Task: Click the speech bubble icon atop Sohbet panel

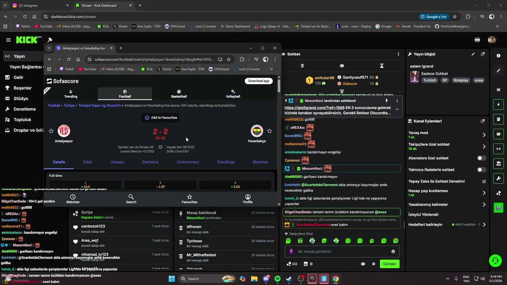Action: [x=342, y=66]
